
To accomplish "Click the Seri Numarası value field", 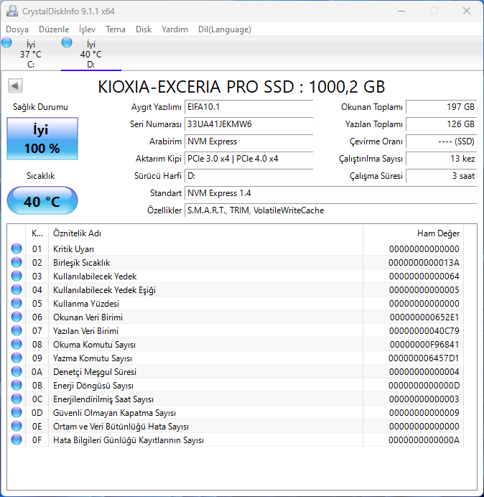I will point(248,124).
